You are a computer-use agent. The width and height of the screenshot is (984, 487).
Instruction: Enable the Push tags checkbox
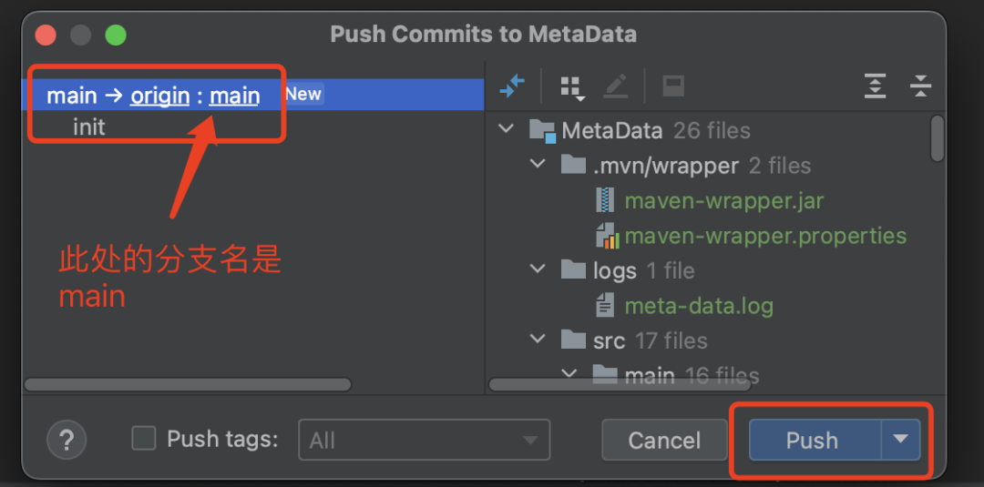pyautogui.click(x=144, y=438)
